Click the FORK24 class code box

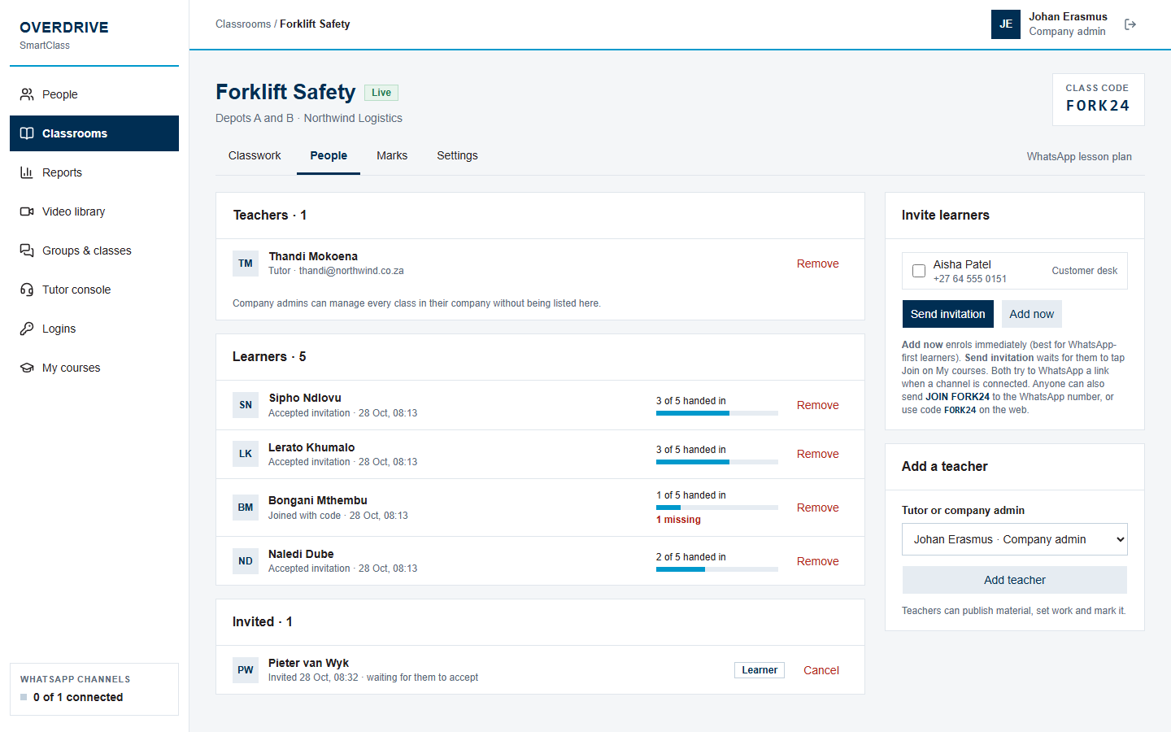(x=1098, y=99)
